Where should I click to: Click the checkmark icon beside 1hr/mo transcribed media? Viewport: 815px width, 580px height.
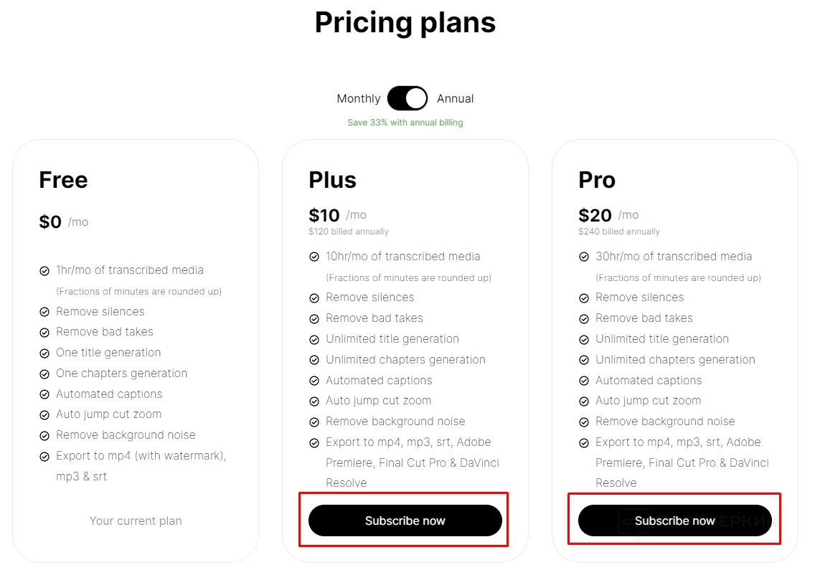pos(44,271)
